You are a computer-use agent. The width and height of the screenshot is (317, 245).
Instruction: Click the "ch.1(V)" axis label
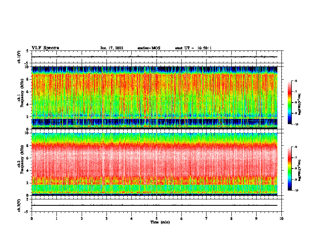click(20, 57)
